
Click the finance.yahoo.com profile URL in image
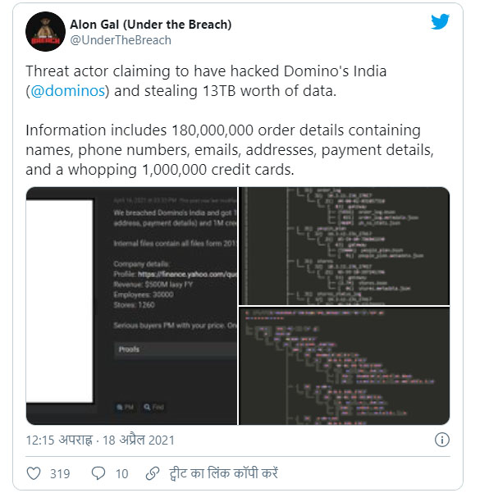(187, 274)
